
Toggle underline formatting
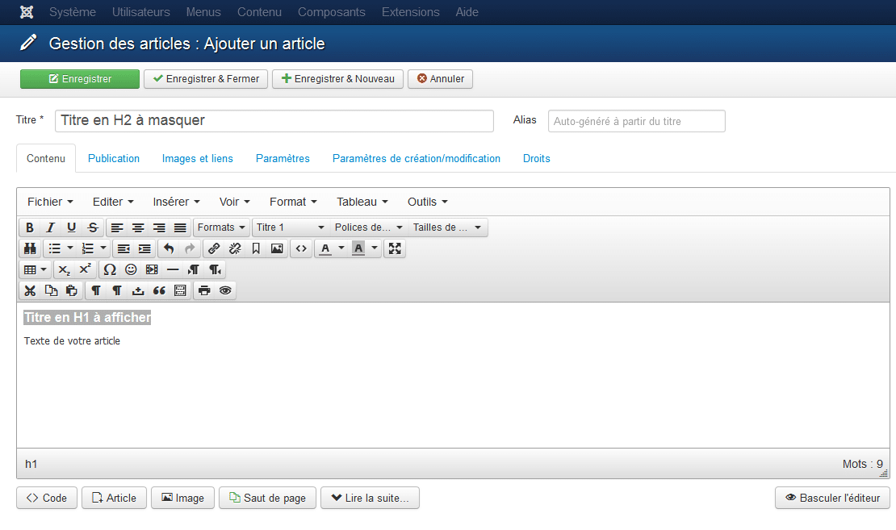tap(71, 227)
